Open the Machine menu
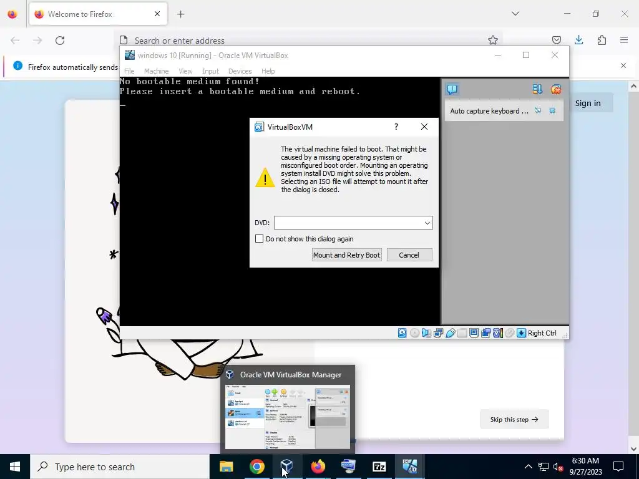Image resolution: width=639 pixels, height=479 pixels. [156, 71]
